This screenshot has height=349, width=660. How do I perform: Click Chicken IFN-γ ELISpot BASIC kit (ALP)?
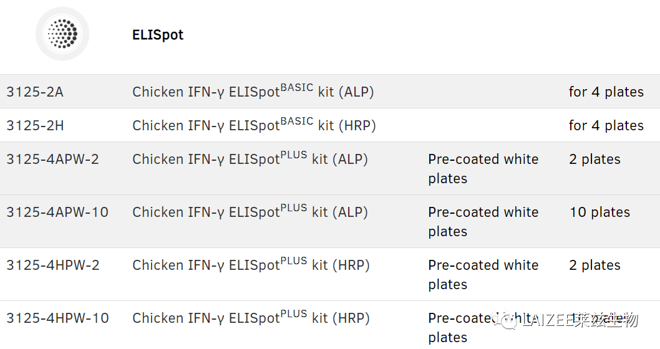pyautogui.click(x=253, y=92)
